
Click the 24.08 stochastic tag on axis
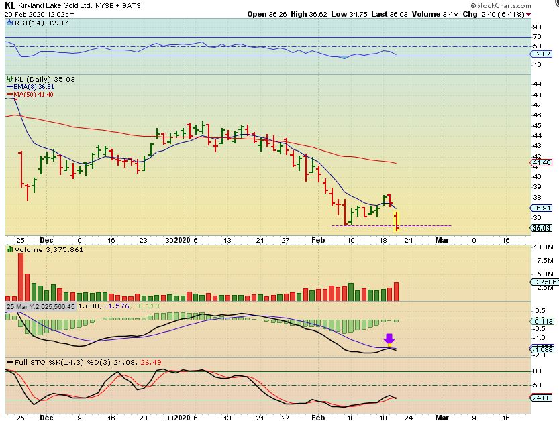click(x=541, y=398)
